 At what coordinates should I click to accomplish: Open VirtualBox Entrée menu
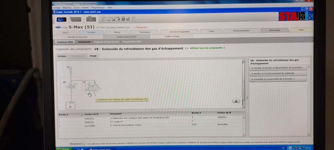tap(85, 8)
